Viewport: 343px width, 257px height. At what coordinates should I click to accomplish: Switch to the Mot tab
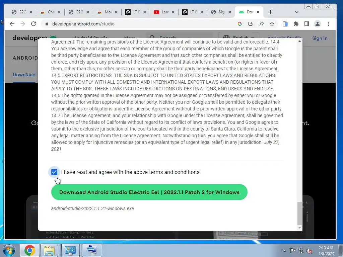tap(107, 12)
